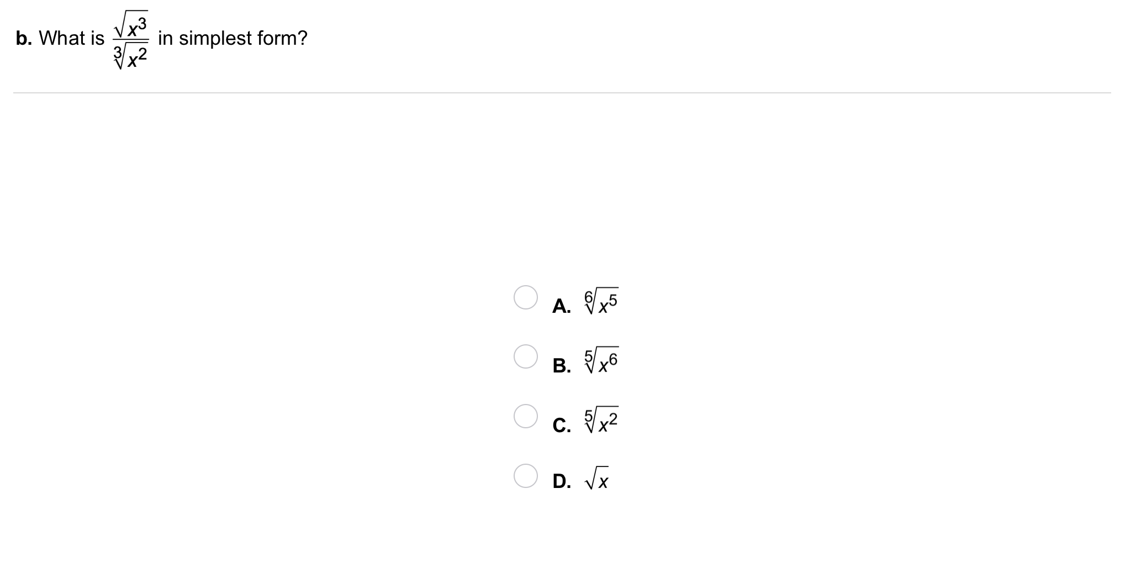
Task: Pick the radio button for option C
Action: pyautogui.click(x=525, y=416)
